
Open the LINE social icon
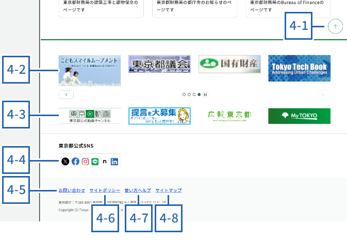click(x=95, y=162)
